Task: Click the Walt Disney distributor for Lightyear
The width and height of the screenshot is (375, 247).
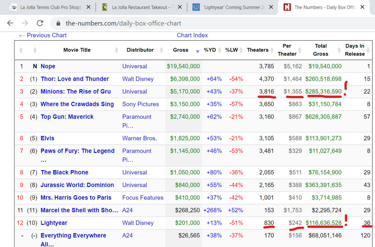Action: point(138,223)
